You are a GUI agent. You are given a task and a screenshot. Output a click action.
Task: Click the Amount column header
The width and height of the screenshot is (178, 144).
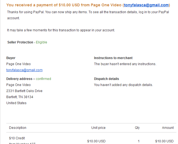(168, 128)
